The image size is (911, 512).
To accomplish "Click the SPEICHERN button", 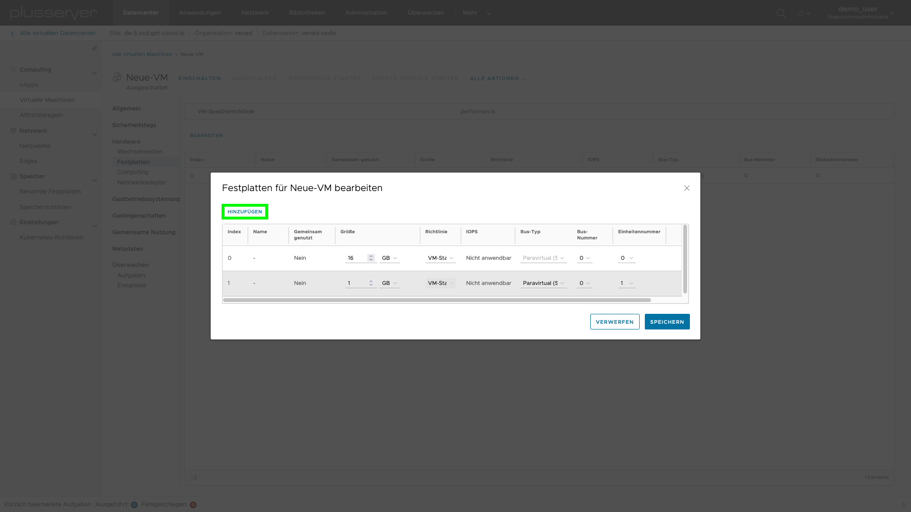I will pyautogui.click(x=667, y=321).
